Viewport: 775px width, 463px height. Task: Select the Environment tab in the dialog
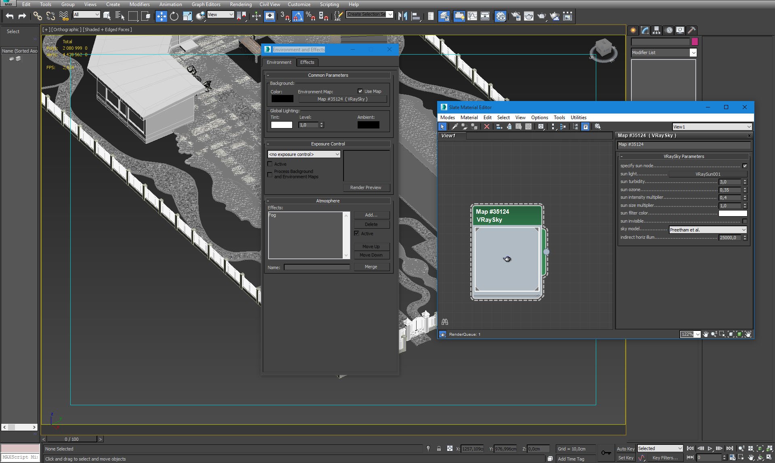(279, 62)
